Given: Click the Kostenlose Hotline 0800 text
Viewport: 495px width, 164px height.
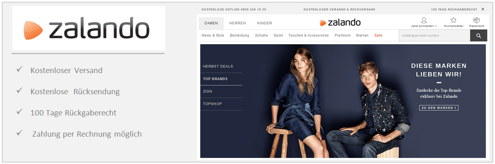Looking at the screenshot, I should pyautogui.click(x=234, y=9).
